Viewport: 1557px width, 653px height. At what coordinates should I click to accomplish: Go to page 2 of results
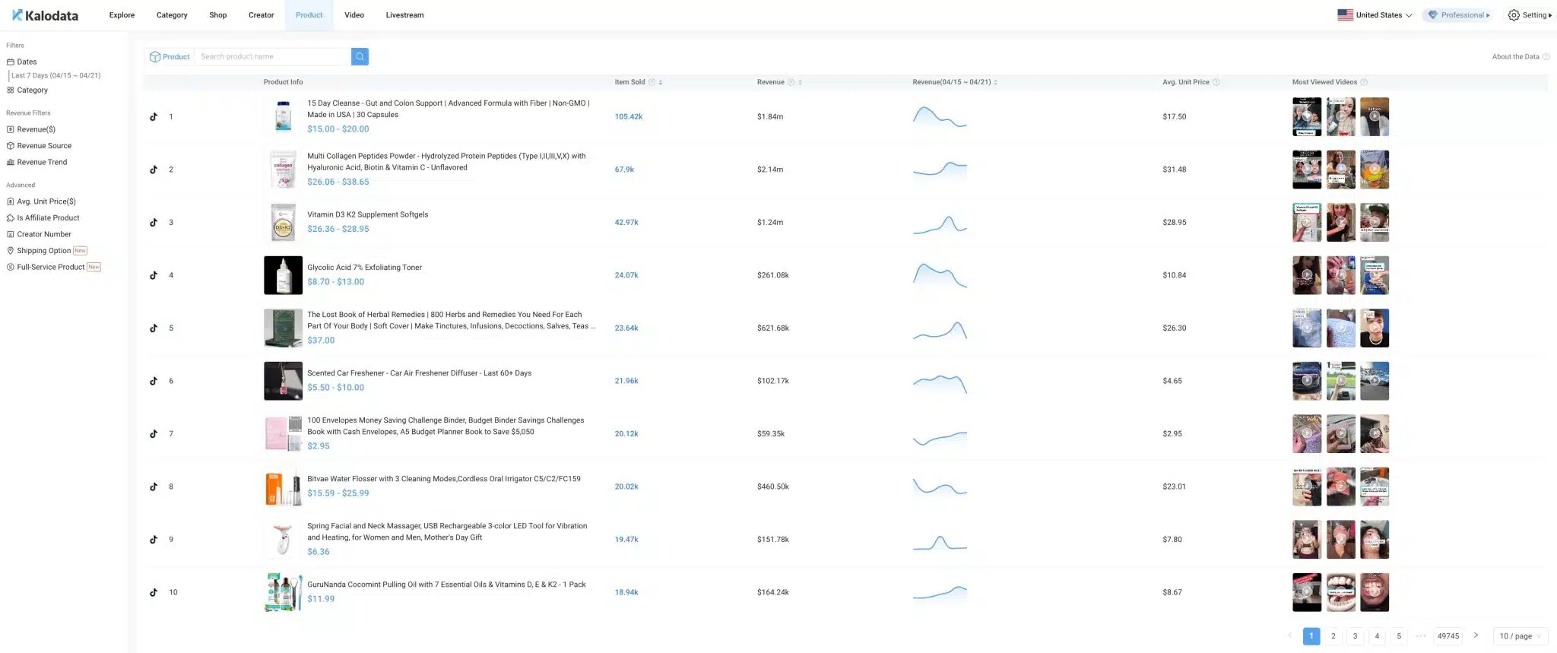[x=1333, y=636]
